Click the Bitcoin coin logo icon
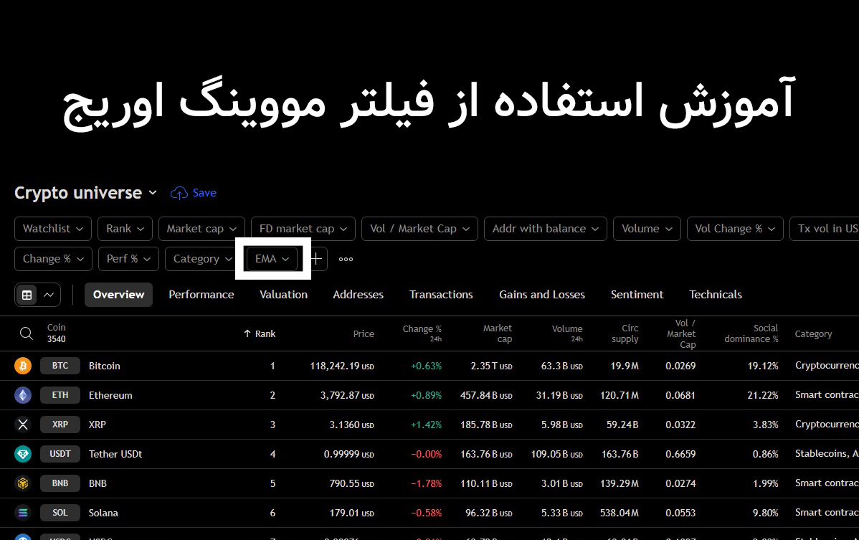Screen dimensions: 859x540 click(22, 365)
